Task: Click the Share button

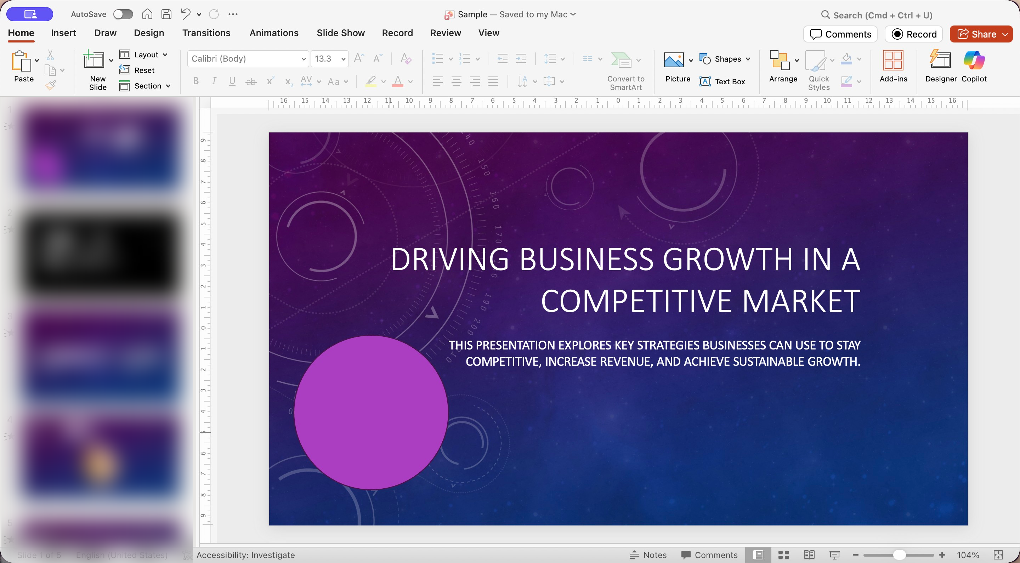Action: point(976,34)
